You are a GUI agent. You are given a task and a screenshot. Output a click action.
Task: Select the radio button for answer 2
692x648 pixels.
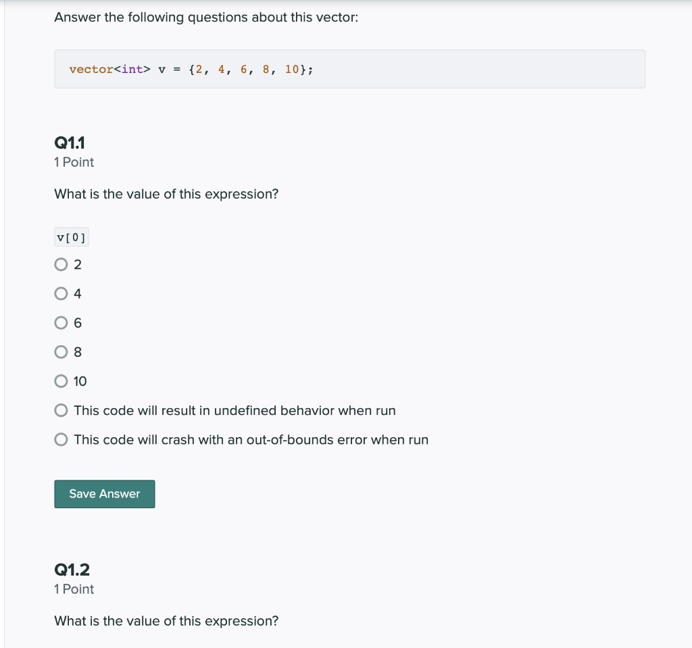click(61, 264)
